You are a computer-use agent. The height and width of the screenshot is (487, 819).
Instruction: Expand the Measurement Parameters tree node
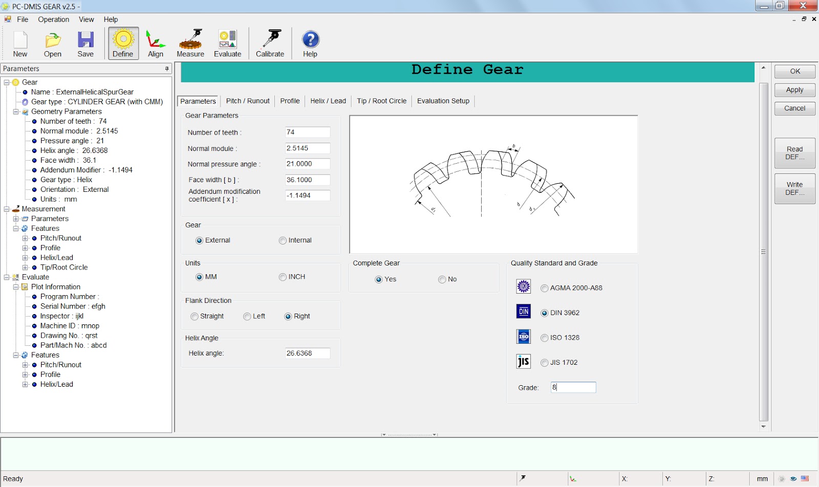[x=16, y=219]
